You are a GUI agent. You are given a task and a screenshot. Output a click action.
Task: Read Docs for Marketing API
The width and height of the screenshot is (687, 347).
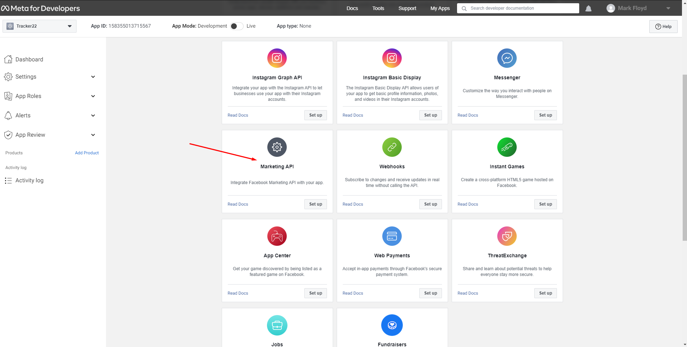[x=238, y=204]
